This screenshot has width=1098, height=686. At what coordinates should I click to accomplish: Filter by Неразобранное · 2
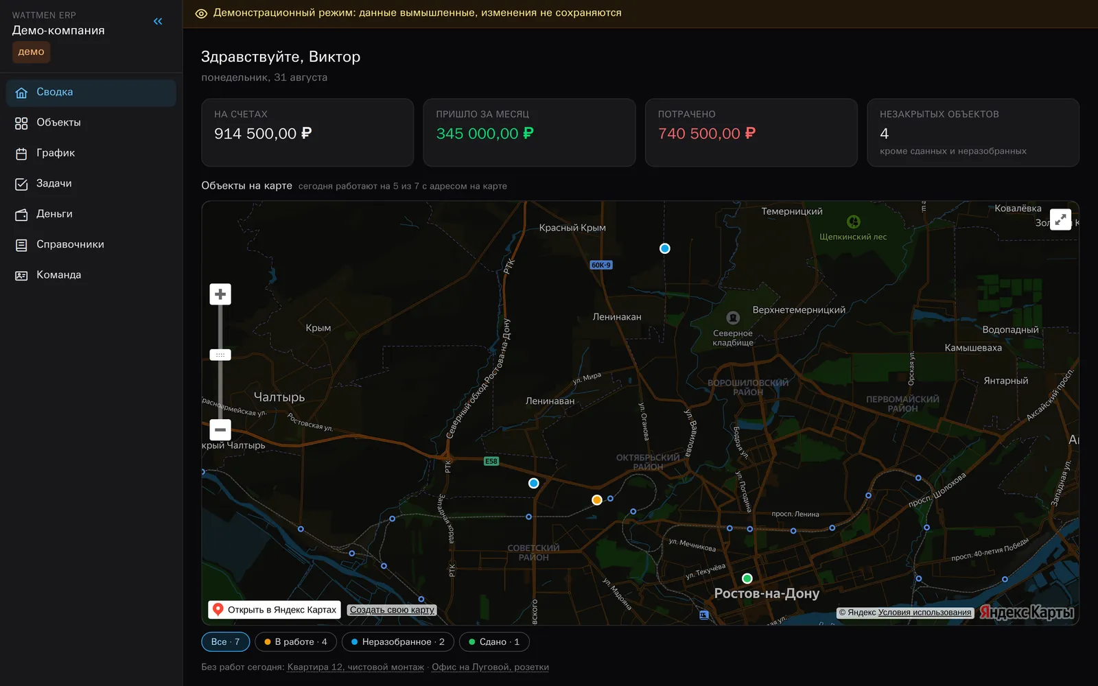pos(397,642)
